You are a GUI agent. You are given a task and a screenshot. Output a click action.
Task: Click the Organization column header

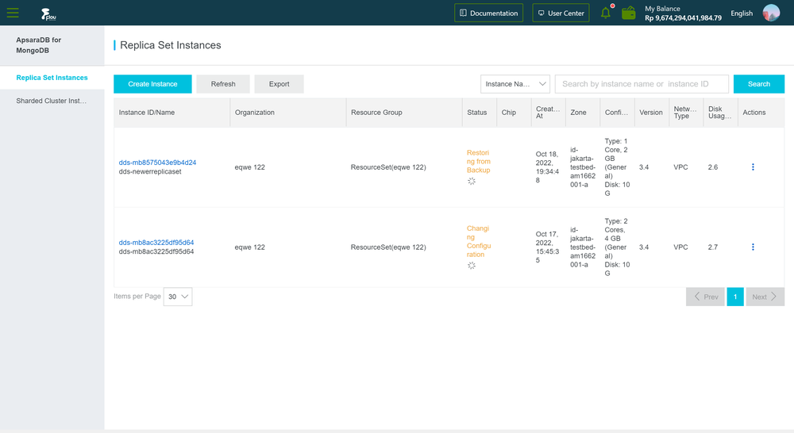coord(255,113)
